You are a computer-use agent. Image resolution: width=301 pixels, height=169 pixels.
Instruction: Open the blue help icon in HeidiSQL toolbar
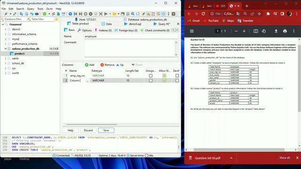[70, 14]
